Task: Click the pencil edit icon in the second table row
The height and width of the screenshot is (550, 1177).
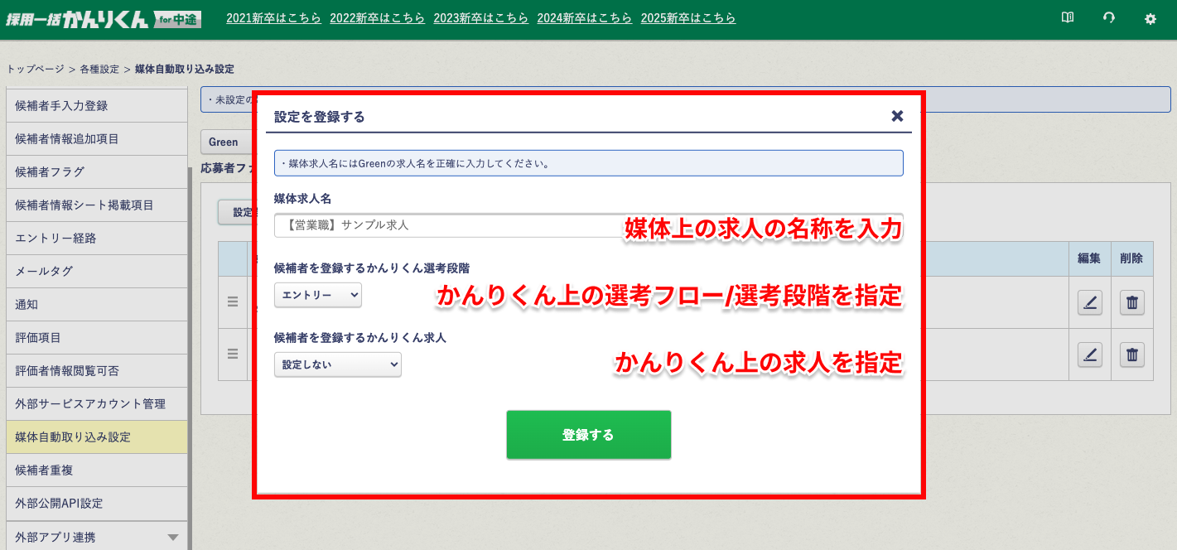Action: pyautogui.click(x=1089, y=355)
